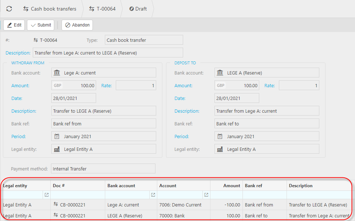Click the Edit button
355x221 pixels.
point(14,25)
